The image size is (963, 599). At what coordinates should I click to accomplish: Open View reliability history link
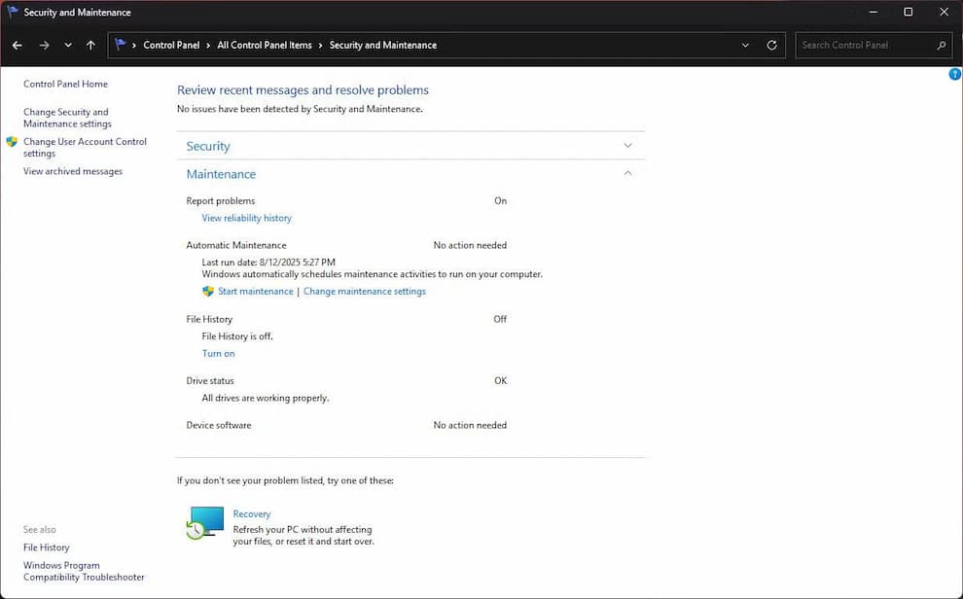(246, 219)
